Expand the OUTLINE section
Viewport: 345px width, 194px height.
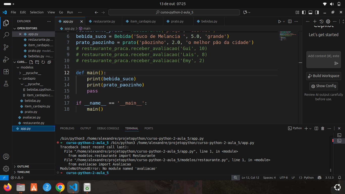point(23,166)
